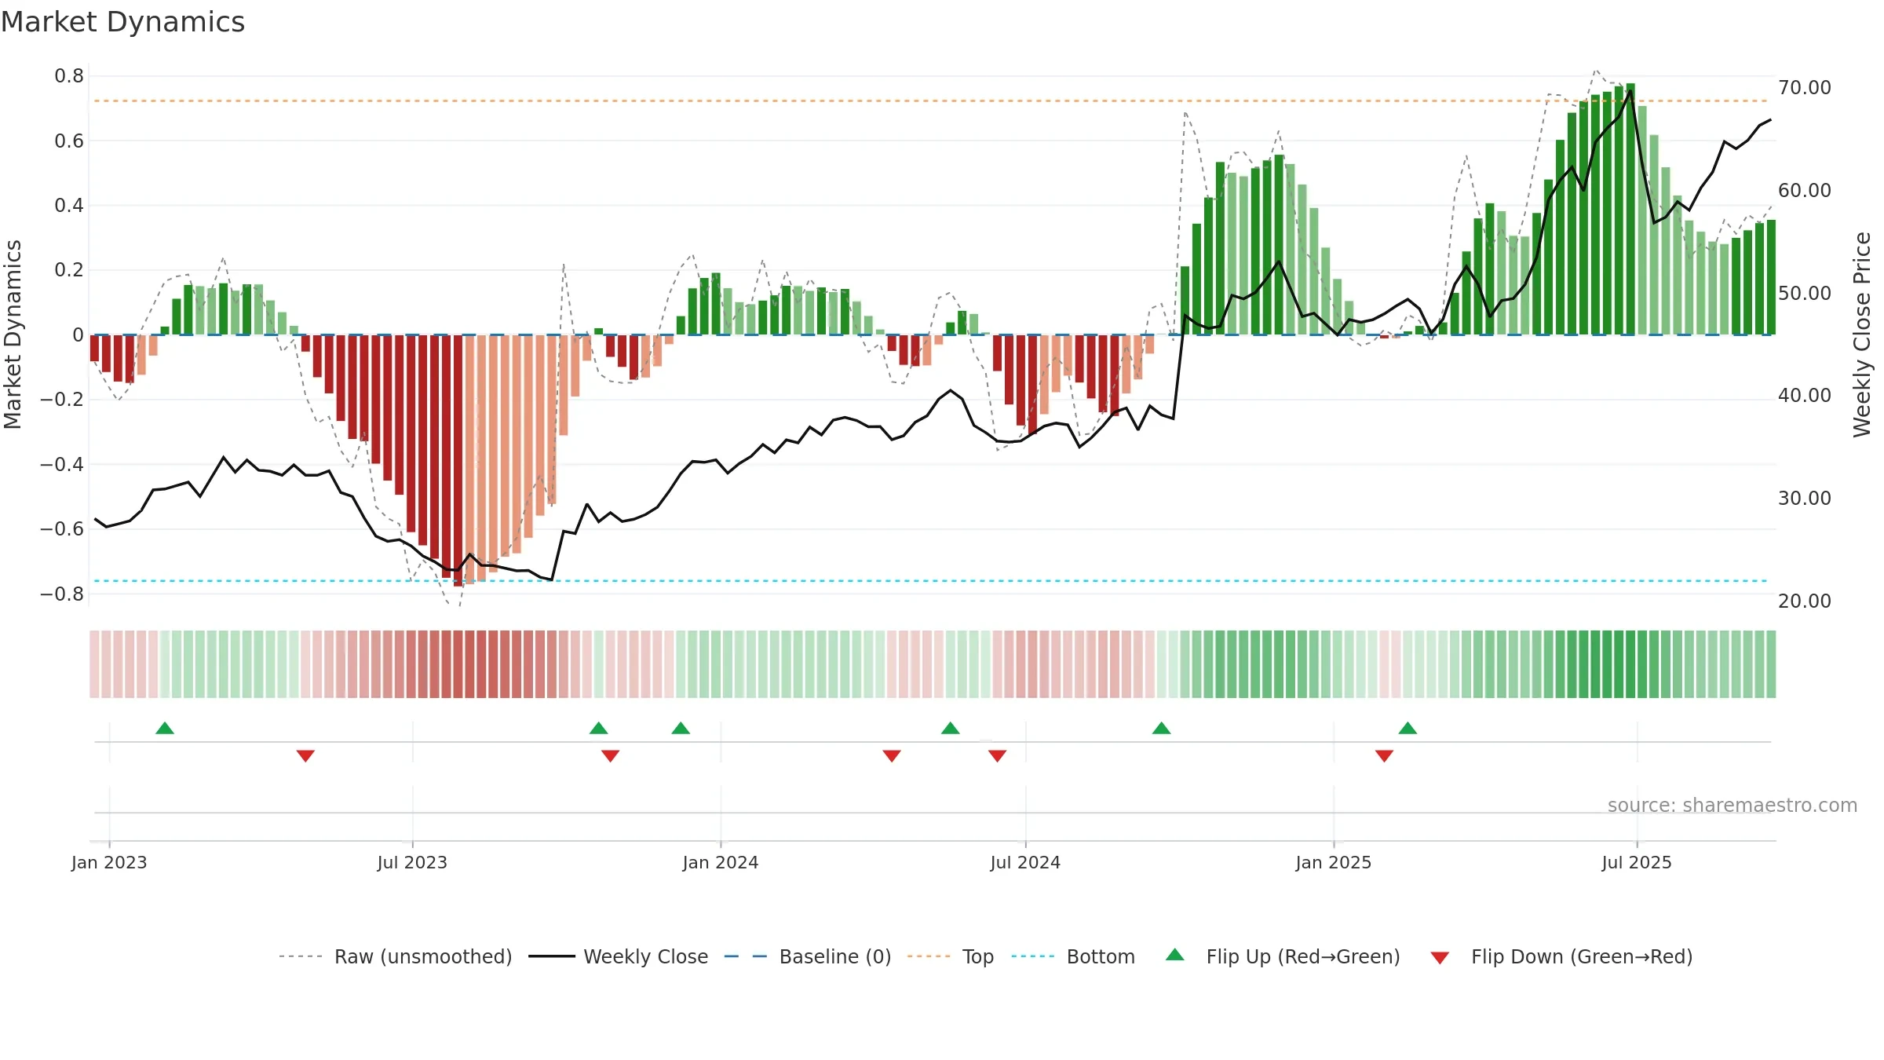Screen dimensions: 1884x1060
Task: Select the green flip-up triangle in October 2023
Action: click(x=599, y=729)
